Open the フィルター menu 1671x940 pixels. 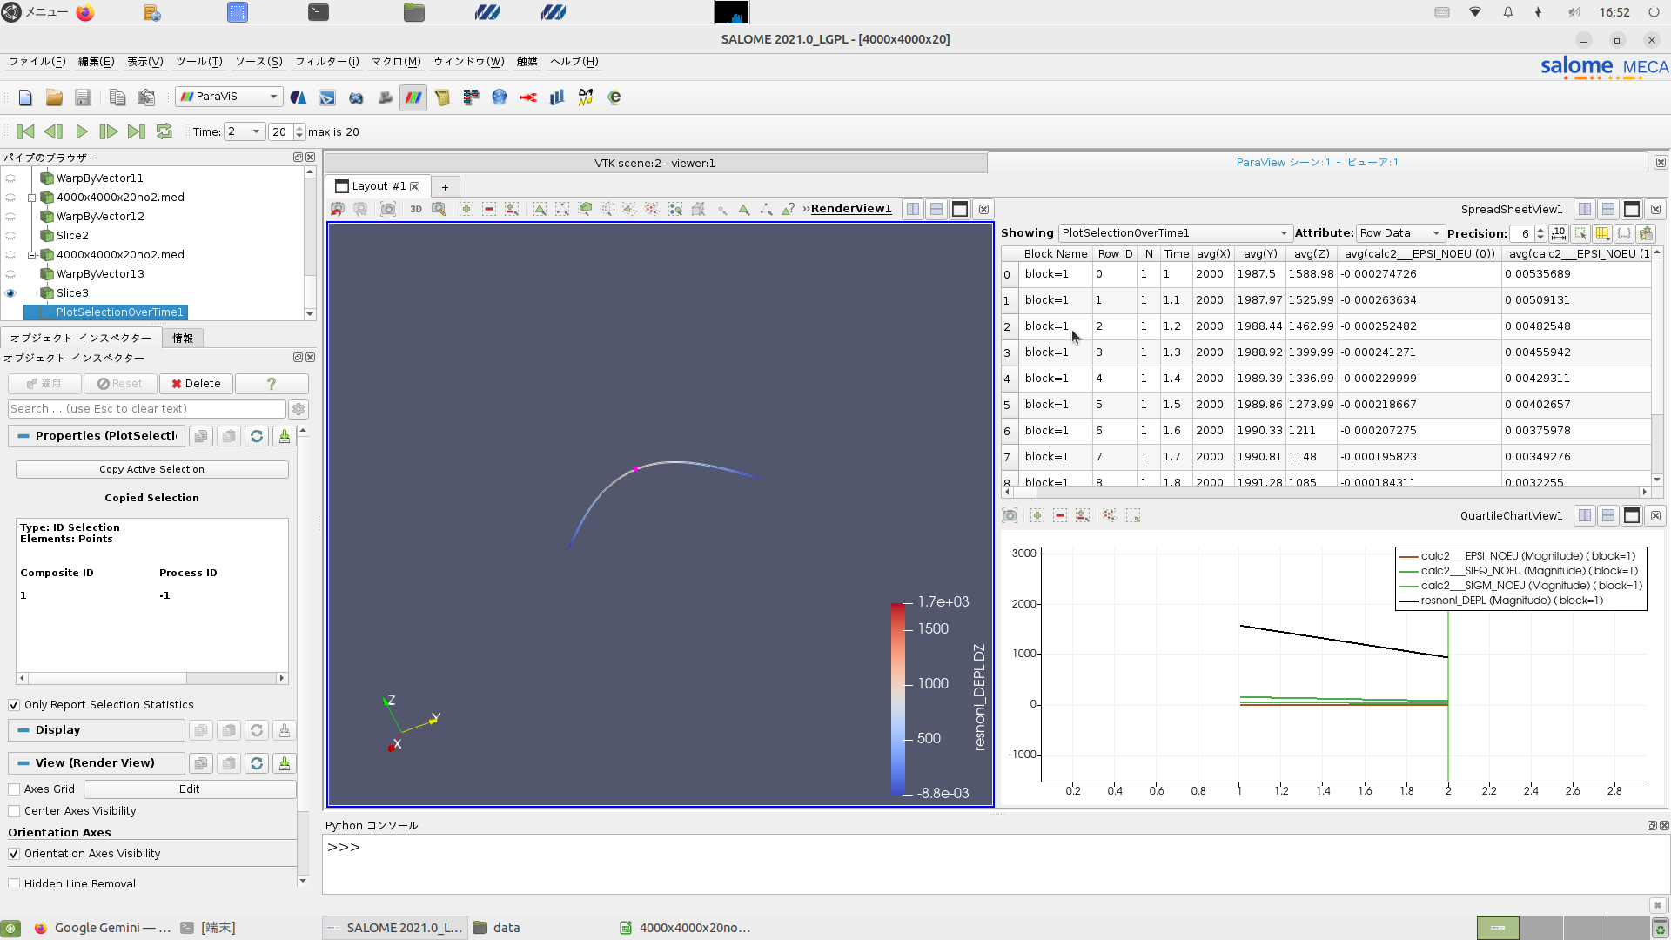click(326, 62)
